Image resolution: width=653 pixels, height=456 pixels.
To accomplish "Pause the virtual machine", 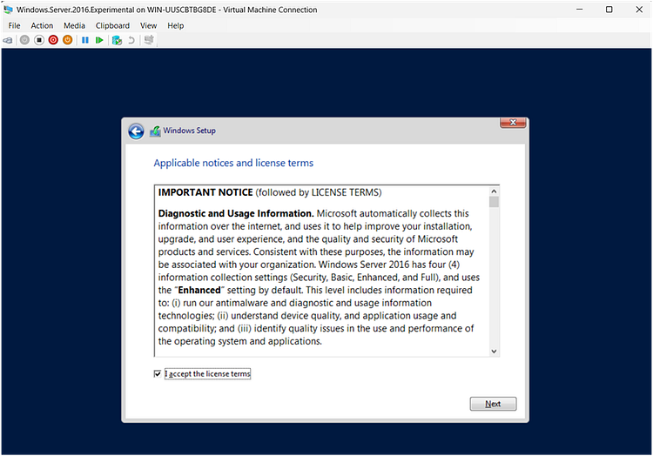I will pyautogui.click(x=85, y=40).
